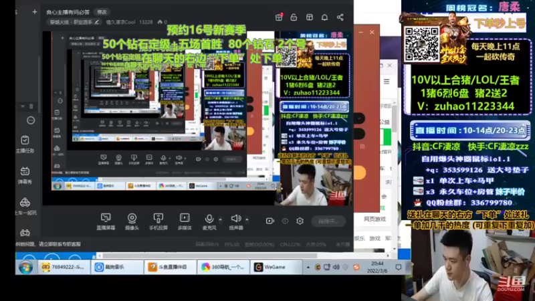Open the more options ellipsis circle

(31, 120)
